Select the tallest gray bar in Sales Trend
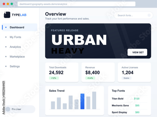Viewport: 157px width, 117px height. (94, 100)
